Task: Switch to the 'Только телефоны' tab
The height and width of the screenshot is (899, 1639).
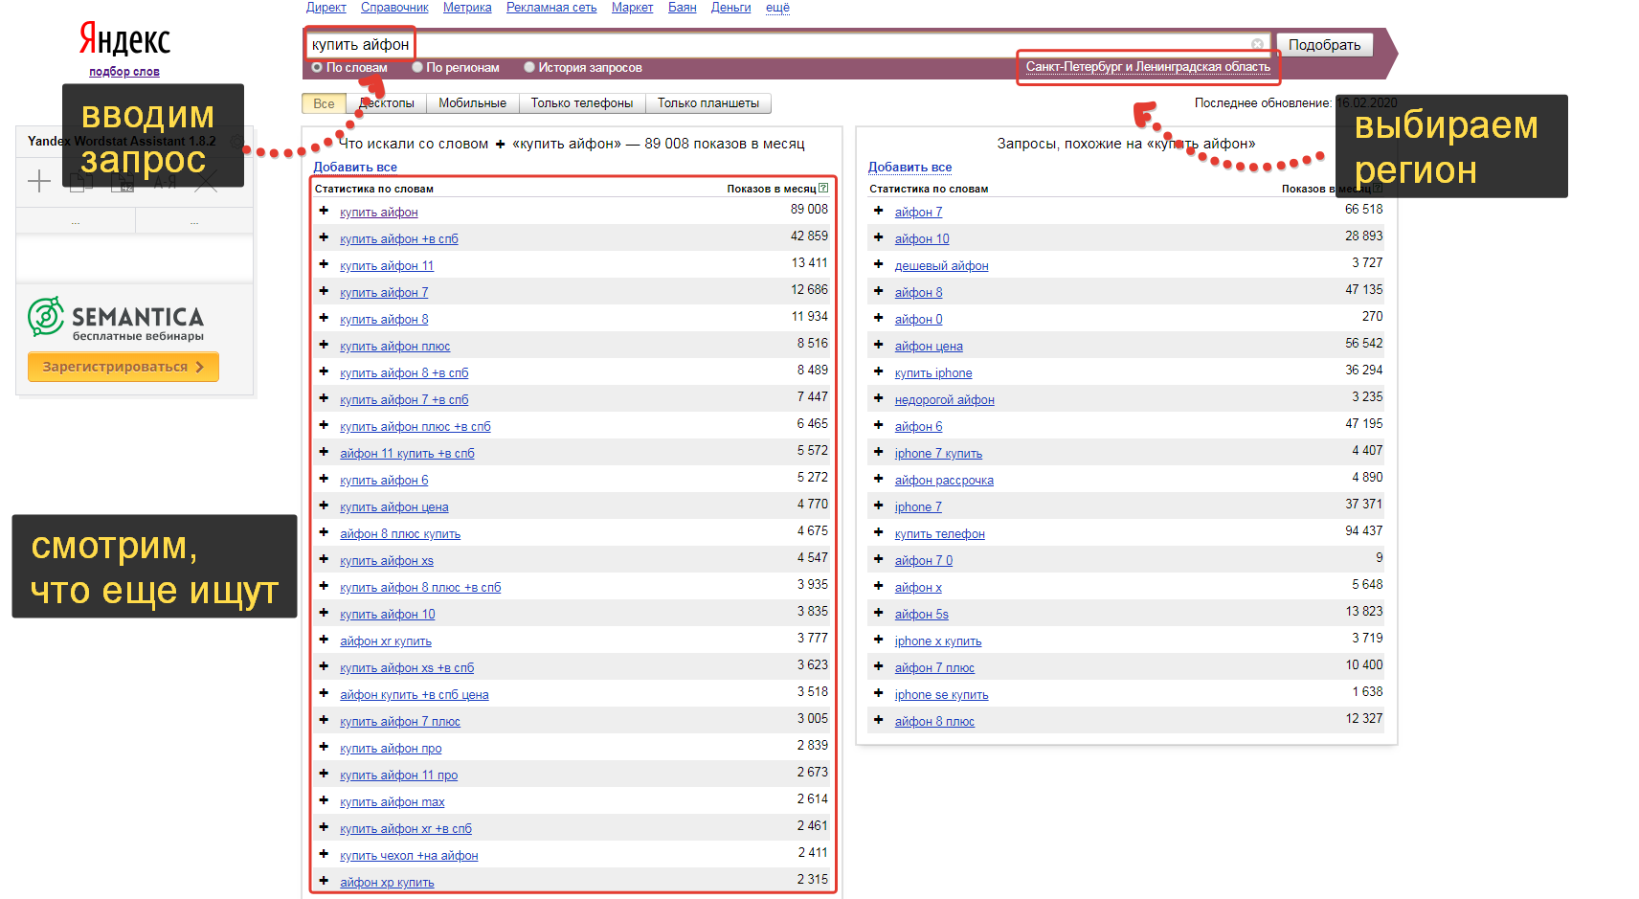Action: [x=582, y=103]
